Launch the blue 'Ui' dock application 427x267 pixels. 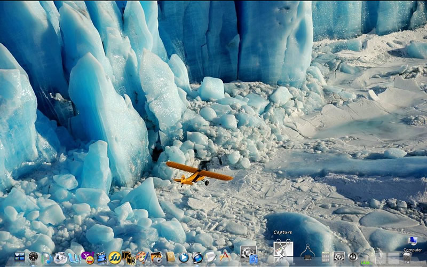[x=74, y=257]
